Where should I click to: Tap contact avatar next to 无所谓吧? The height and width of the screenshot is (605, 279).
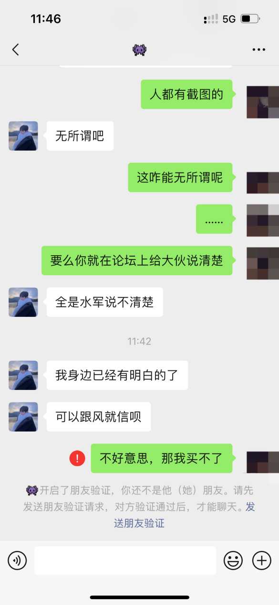pyautogui.click(x=23, y=136)
